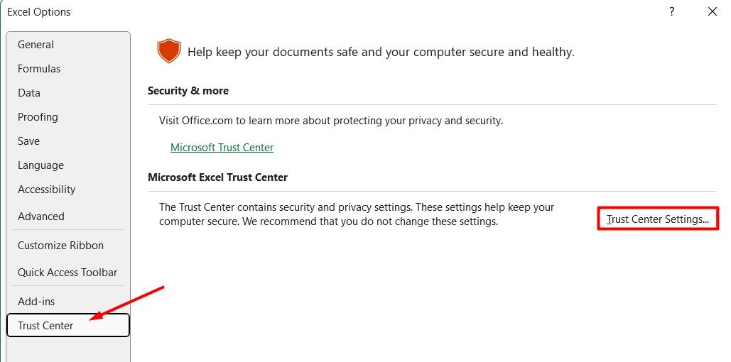Click the Trust Center Settings button
The height and width of the screenshot is (362, 731).
[x=658, y=219]
